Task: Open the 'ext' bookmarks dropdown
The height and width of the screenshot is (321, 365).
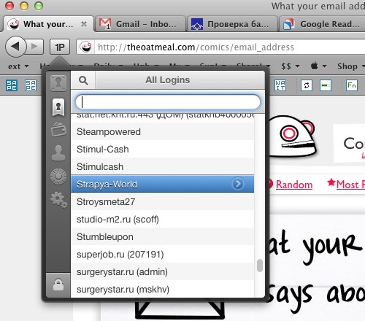Action: (x=18, y=66)
